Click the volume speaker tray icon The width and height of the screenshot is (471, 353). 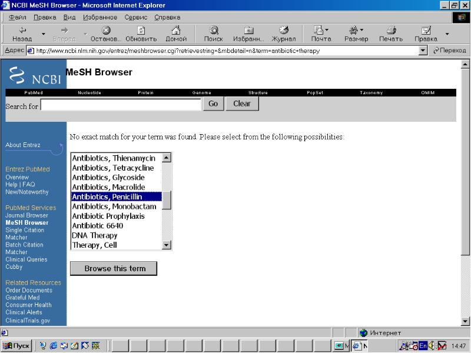(x=432, y=346)
